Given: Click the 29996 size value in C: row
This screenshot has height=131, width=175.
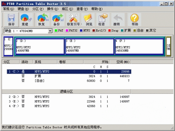Looking at the screenshot, I should point(125,71).
